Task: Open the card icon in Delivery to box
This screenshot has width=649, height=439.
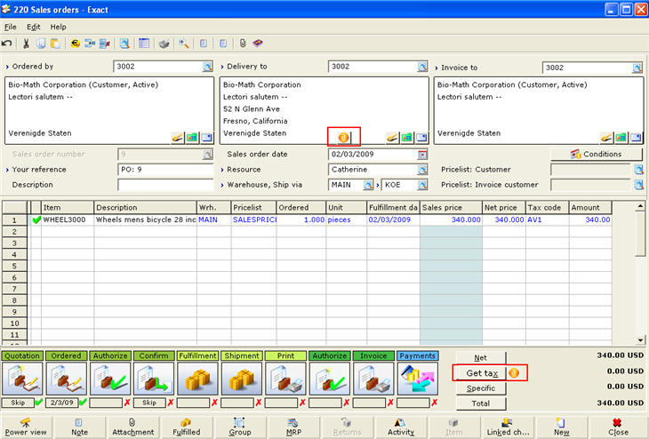Action: coord(421,138)
